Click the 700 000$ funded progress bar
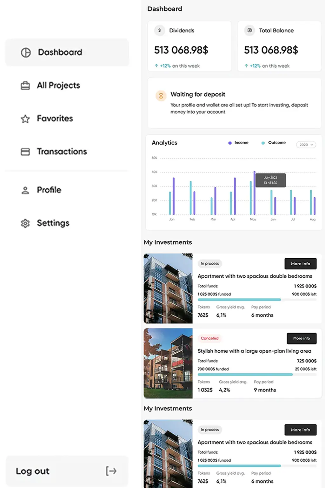The image size is (325, 488). coord(257,375)
